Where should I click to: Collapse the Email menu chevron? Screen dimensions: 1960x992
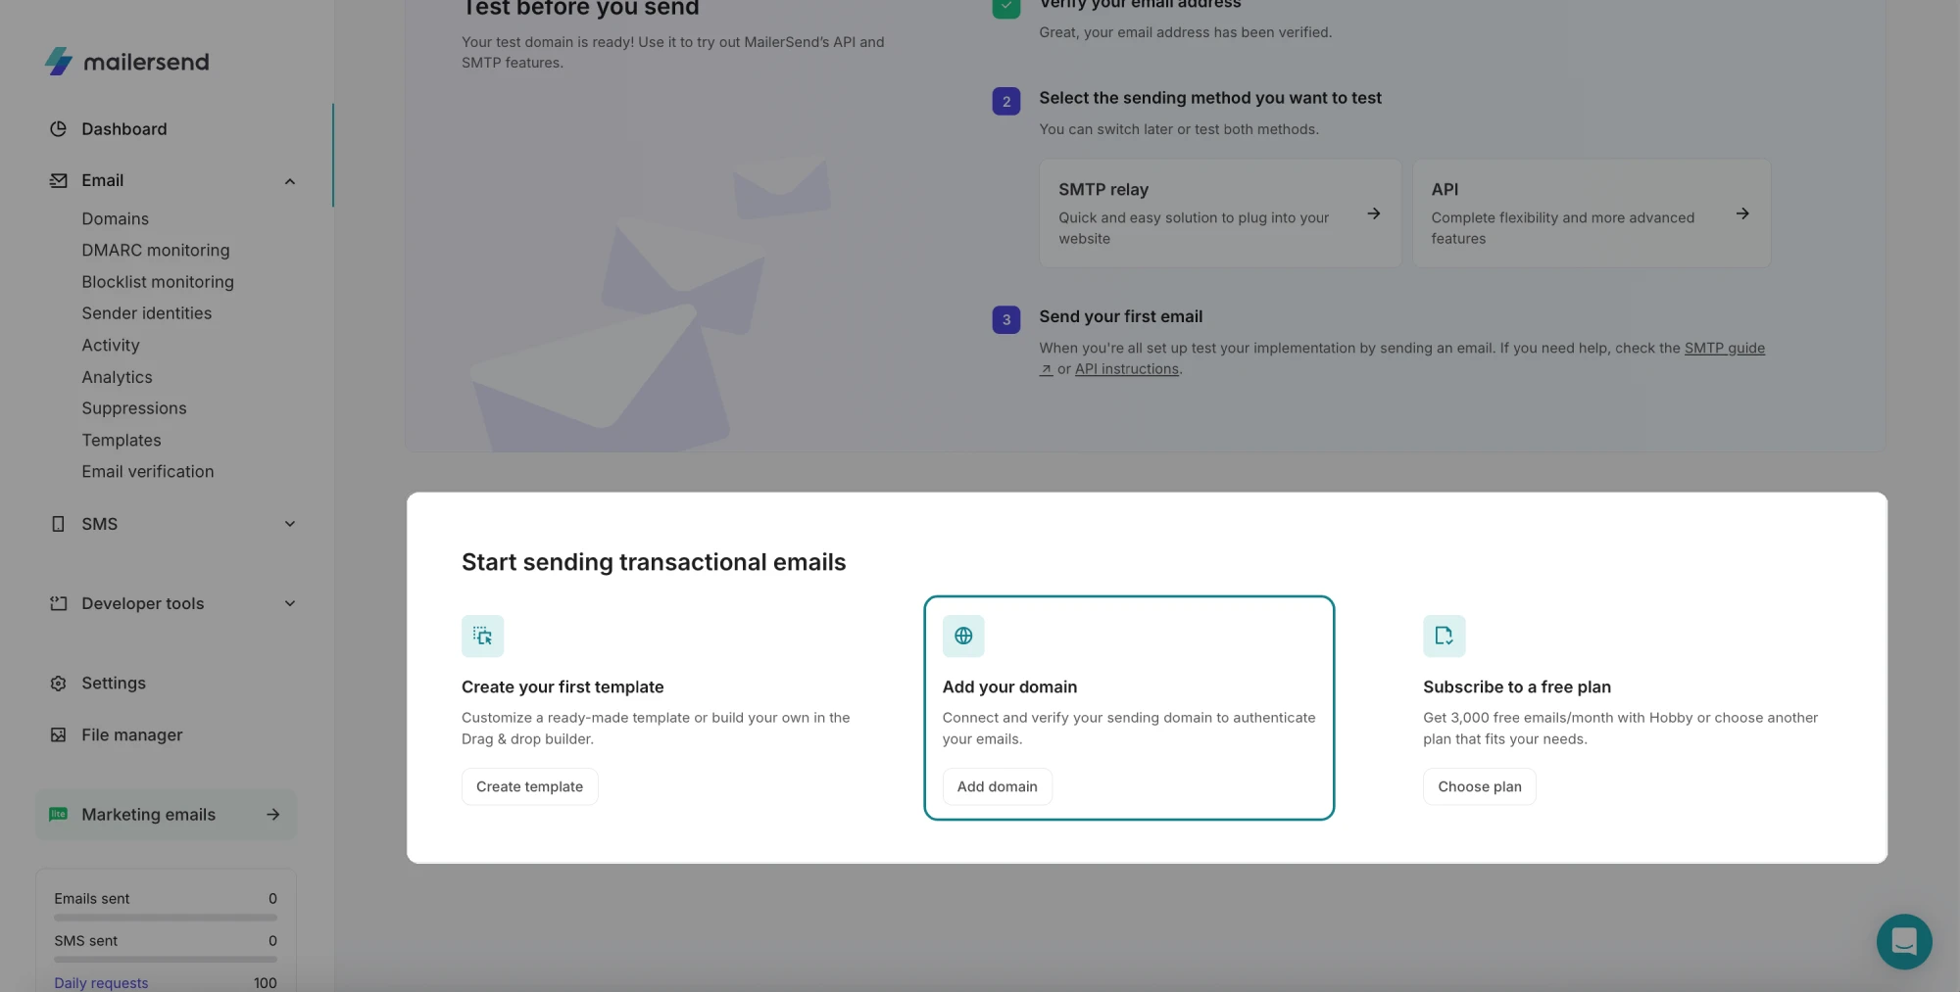click(x=290, y=181)
